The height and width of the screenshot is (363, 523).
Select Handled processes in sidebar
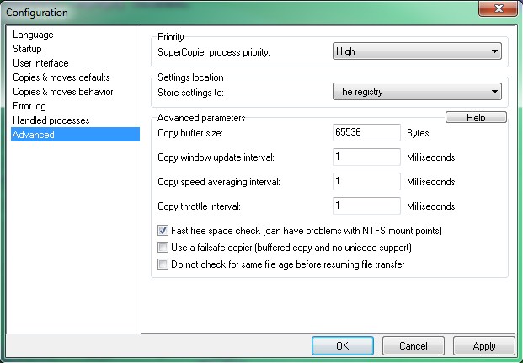tap(51, 120)
